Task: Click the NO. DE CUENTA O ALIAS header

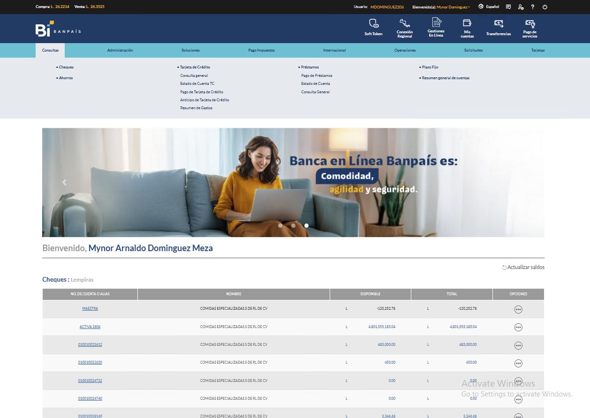Action: [90, 294]
